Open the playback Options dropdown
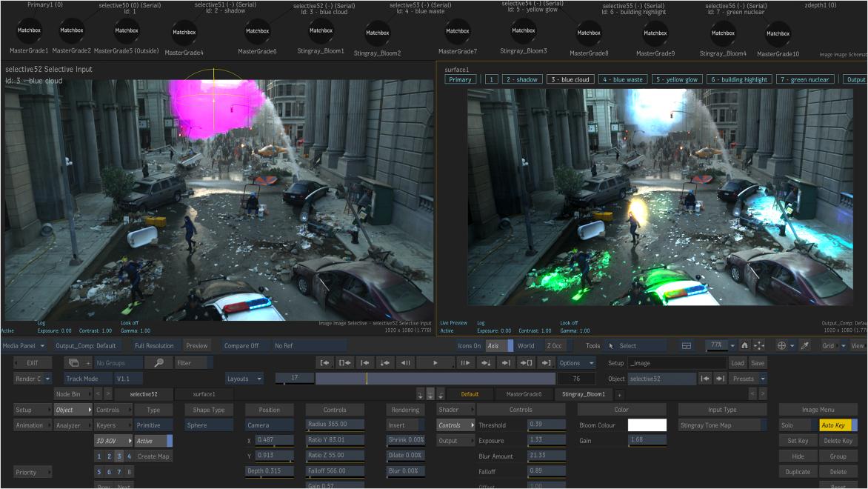This screenshot has width=868, height=489. click(575, 363)
